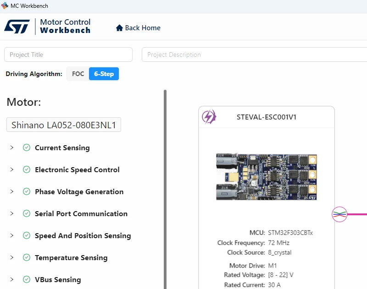Expand the VBus Sensing section
The width and height of the screenshot is (367, 289).
tap(12, 279)
